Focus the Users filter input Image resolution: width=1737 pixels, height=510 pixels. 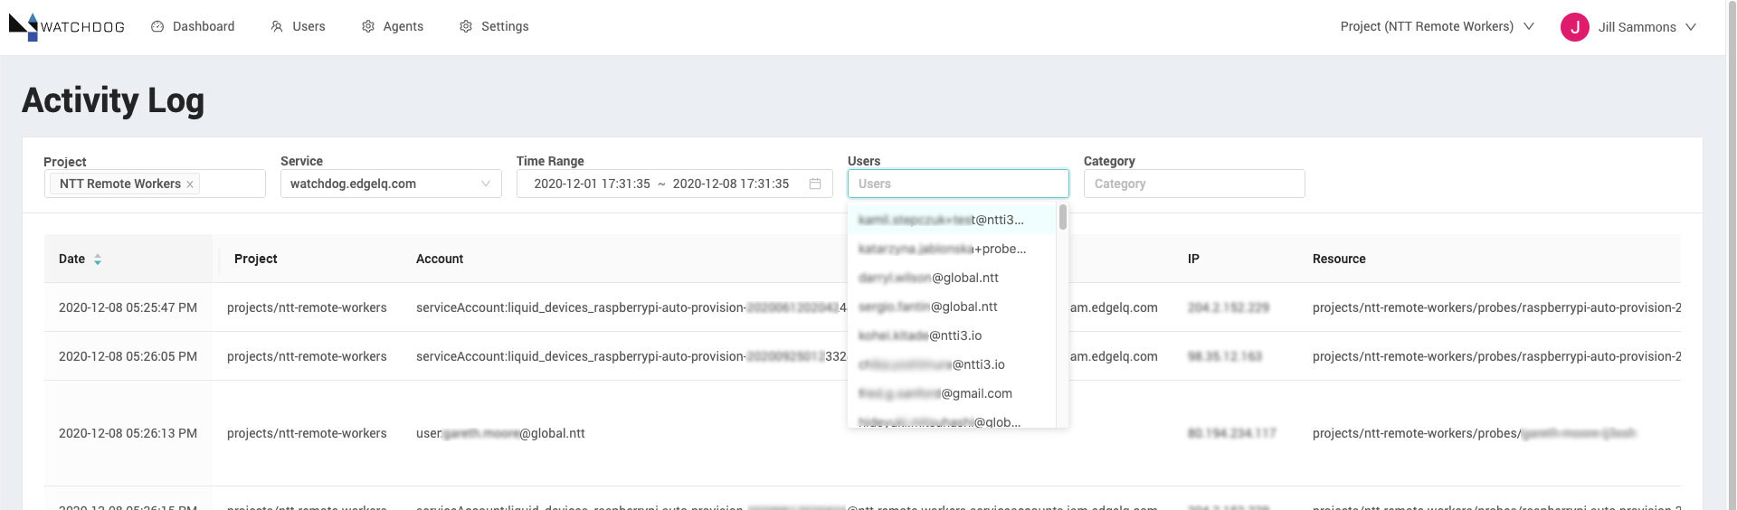click(x=958, y=184)
